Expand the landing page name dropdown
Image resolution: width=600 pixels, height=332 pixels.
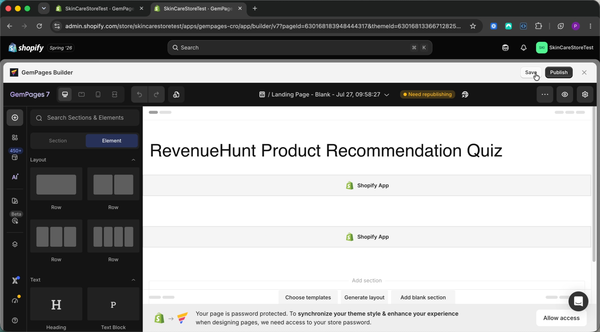coord(387,95)
